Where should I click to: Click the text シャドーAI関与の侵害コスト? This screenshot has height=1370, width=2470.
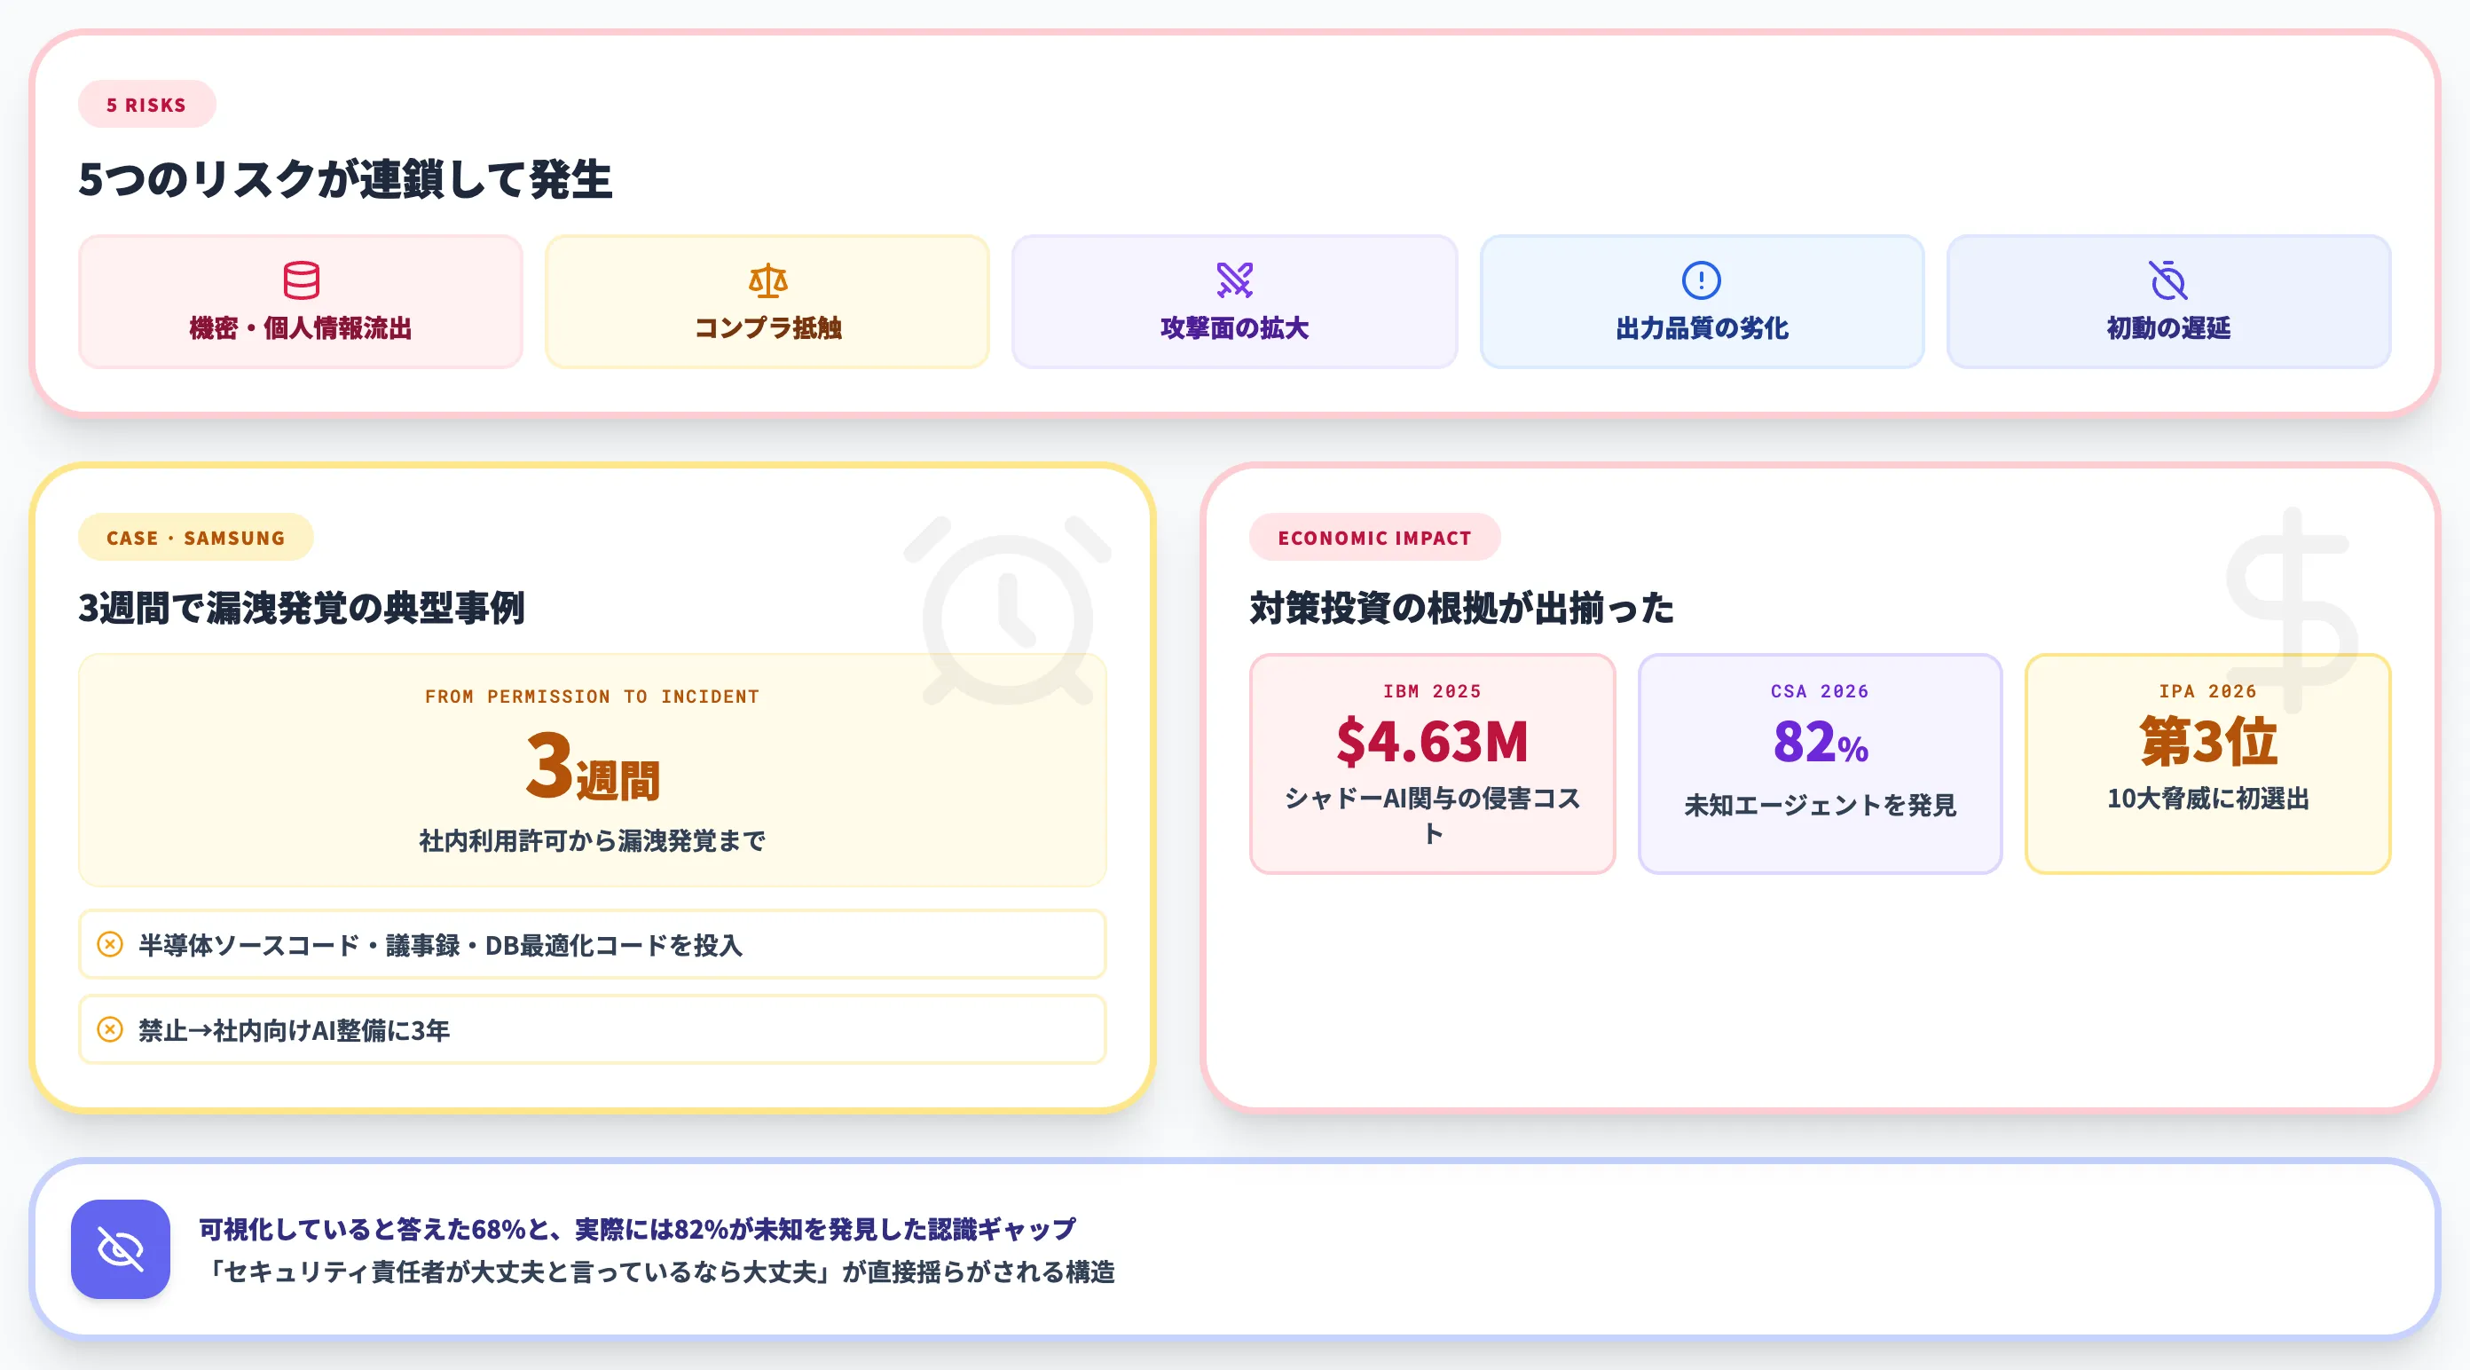click(1433, 815)
